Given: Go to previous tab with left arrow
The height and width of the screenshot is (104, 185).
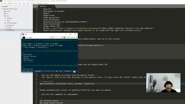Looking at the screenshot, I should [34, 6].
